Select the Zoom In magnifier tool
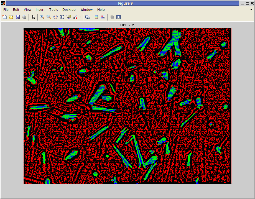Screen dimensions: 255x199 (x=42, y=17)
